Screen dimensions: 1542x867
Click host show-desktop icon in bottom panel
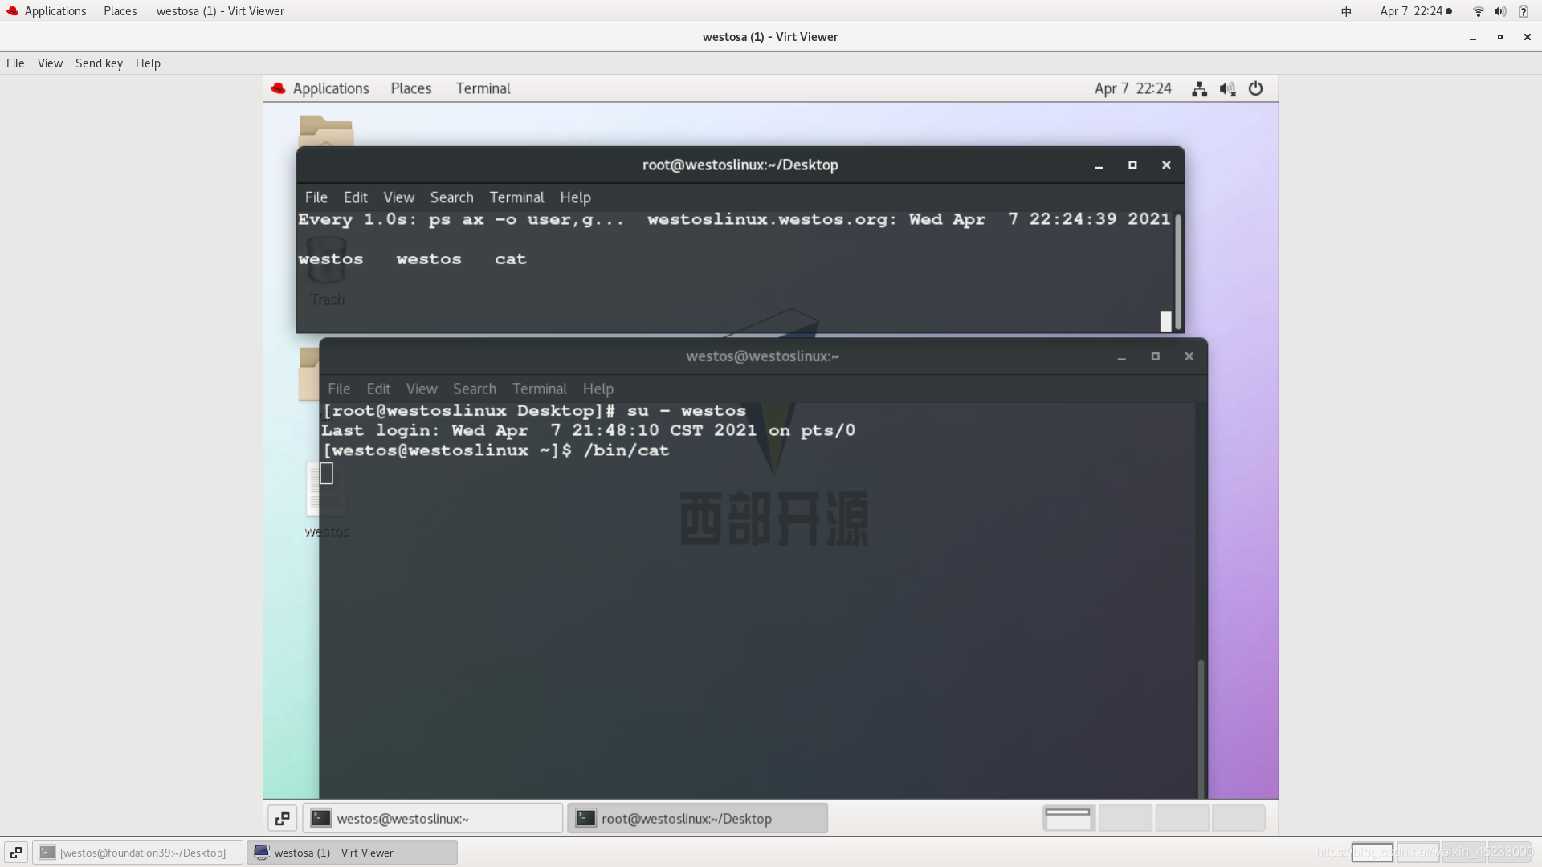tap(16, 853)
